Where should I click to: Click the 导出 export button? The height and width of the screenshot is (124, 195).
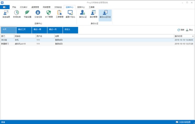(189, 30)
